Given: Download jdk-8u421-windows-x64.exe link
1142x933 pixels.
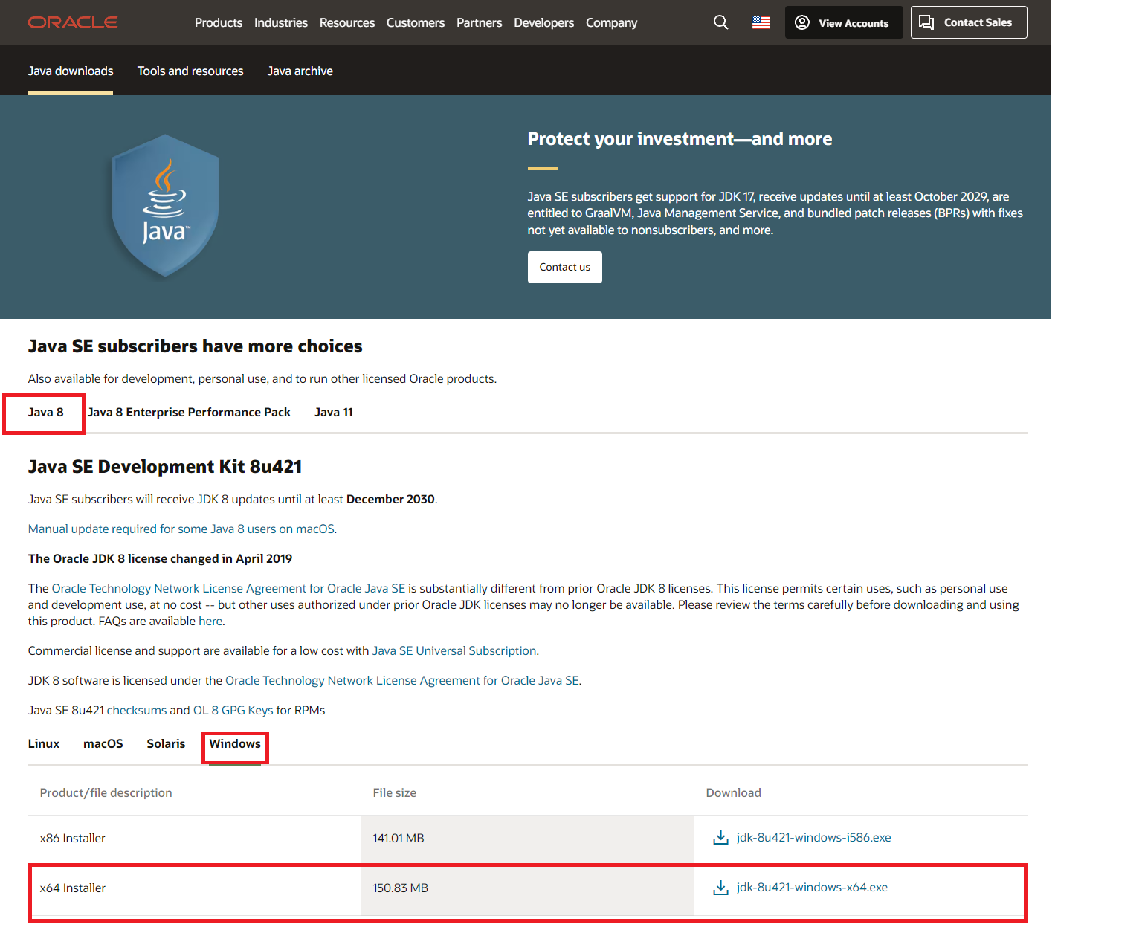Looking at the screenshot, I should click(812, 888).
